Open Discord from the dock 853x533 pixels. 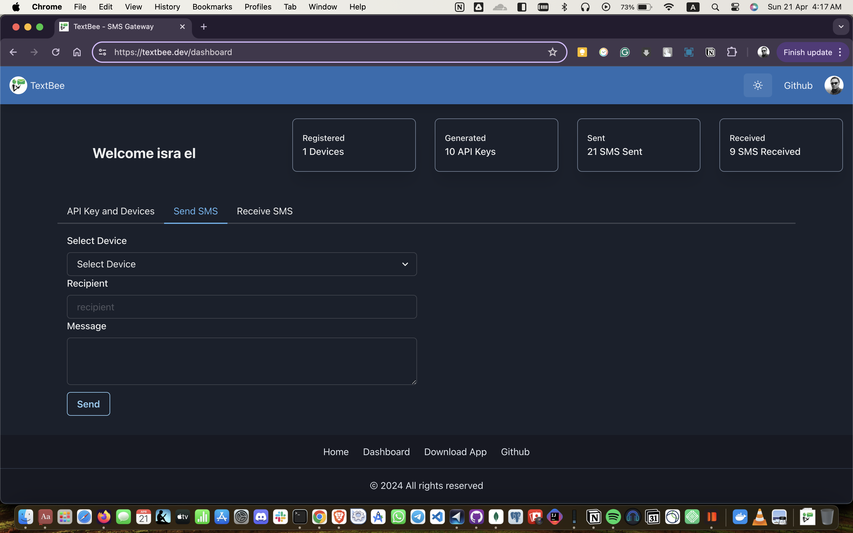tap(261, 517)
